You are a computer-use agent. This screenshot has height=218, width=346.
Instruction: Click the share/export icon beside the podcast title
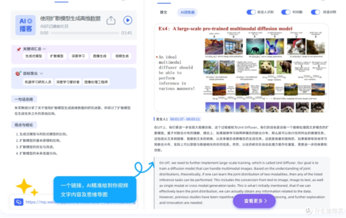point(111,20)
